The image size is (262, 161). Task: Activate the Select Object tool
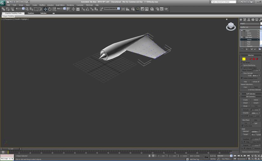click(x=27, y=9)
